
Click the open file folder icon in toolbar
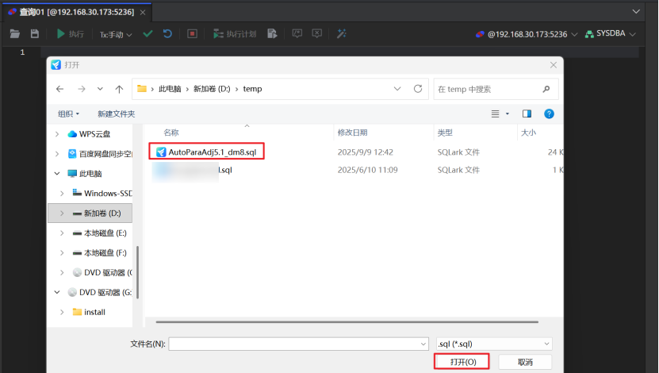(15, 34)
